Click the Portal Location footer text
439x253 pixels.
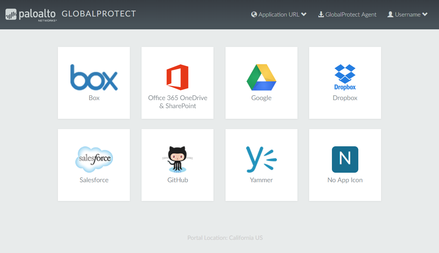pos(225,238)
